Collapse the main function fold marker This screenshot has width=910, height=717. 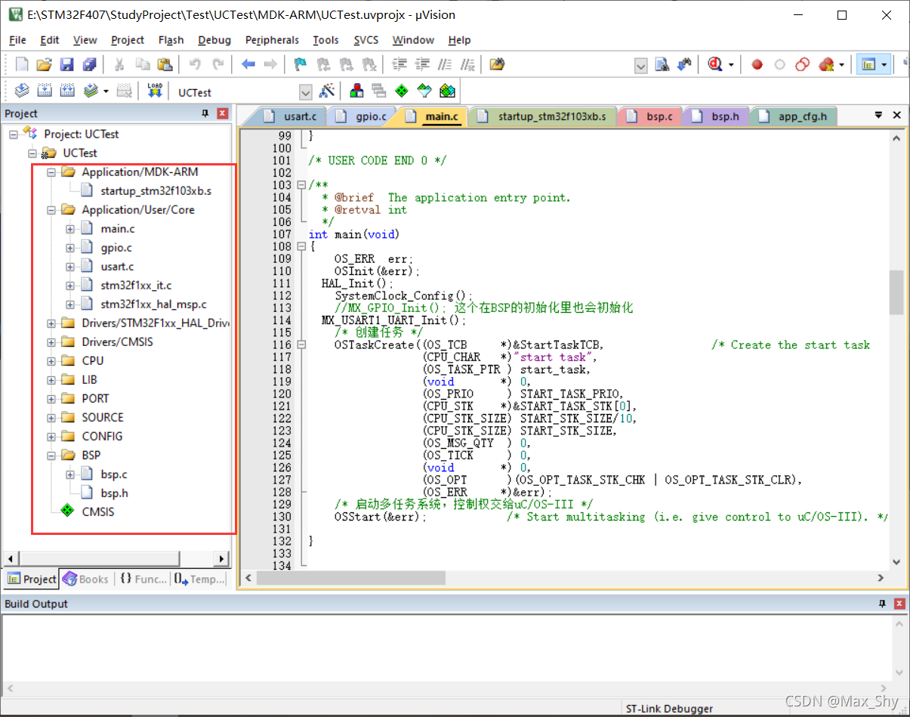(x=301, y=246)
